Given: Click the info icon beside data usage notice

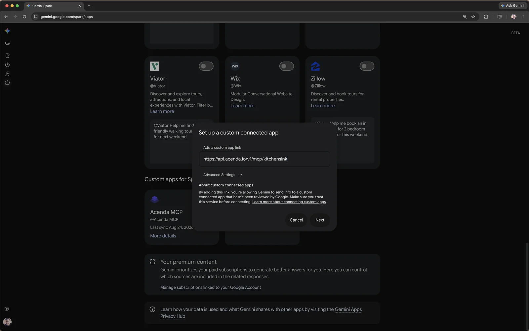Looking at the screenshot, I should 152,310.
